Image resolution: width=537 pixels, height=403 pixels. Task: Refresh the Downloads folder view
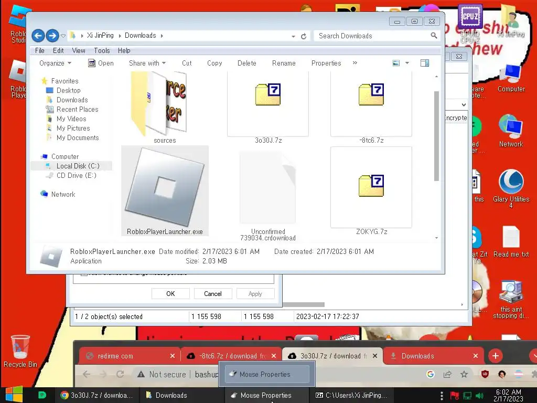(304, 36)
